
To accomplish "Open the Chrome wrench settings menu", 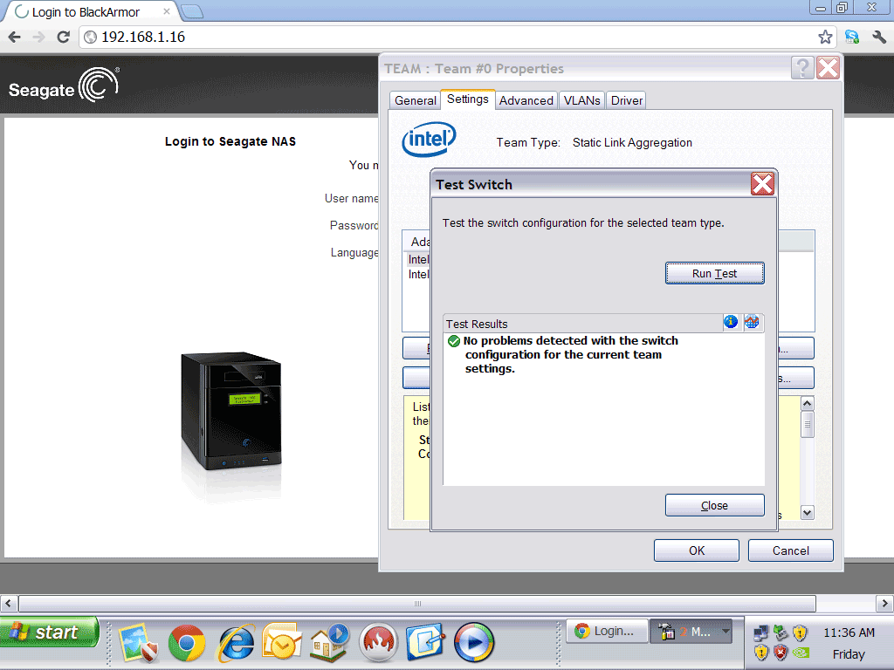I will [x=879, y=37].
